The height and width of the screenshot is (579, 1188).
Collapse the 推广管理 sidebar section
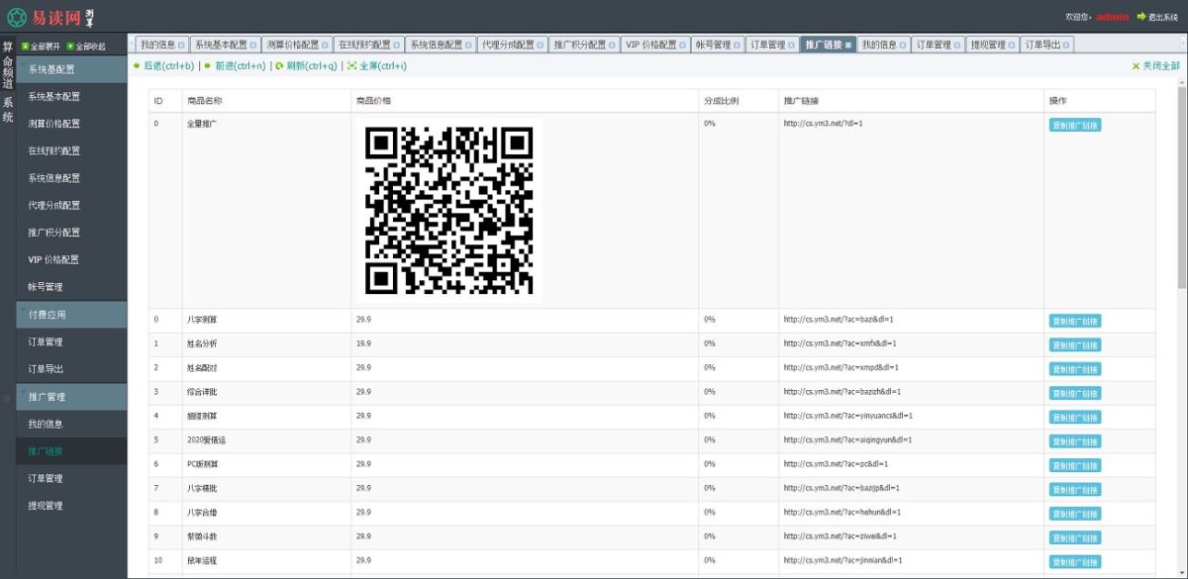point(71,397)
